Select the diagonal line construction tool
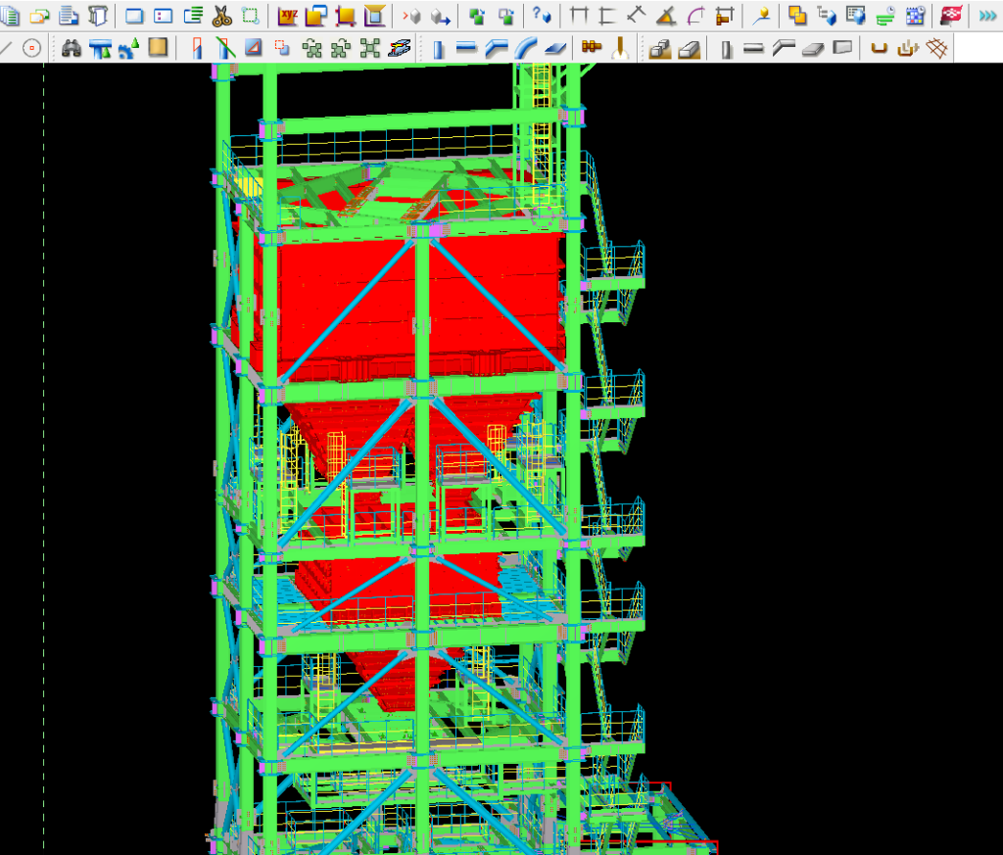Viewport: 1003px width, 855px height. click(5, 48)
